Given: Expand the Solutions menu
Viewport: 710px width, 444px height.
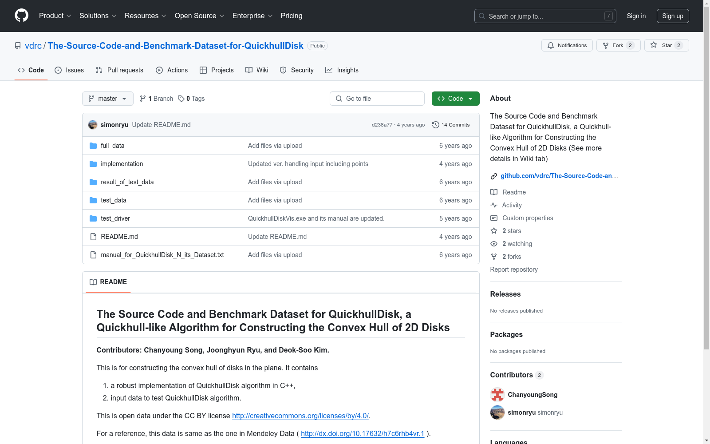Looking at the screenshot, I should point(98,16).
